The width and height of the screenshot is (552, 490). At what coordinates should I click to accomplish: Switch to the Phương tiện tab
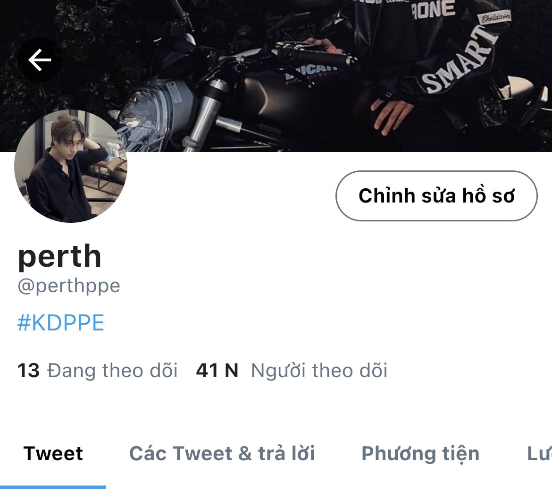[x=421, y=453]
